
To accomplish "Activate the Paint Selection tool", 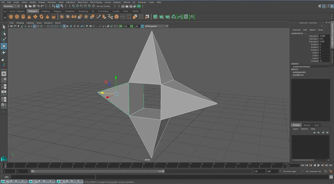I will [x=4, y=40].
